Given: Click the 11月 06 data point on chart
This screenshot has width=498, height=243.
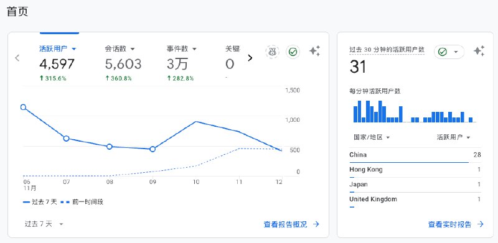Looking at the screenshot, I should pos(23,108).
